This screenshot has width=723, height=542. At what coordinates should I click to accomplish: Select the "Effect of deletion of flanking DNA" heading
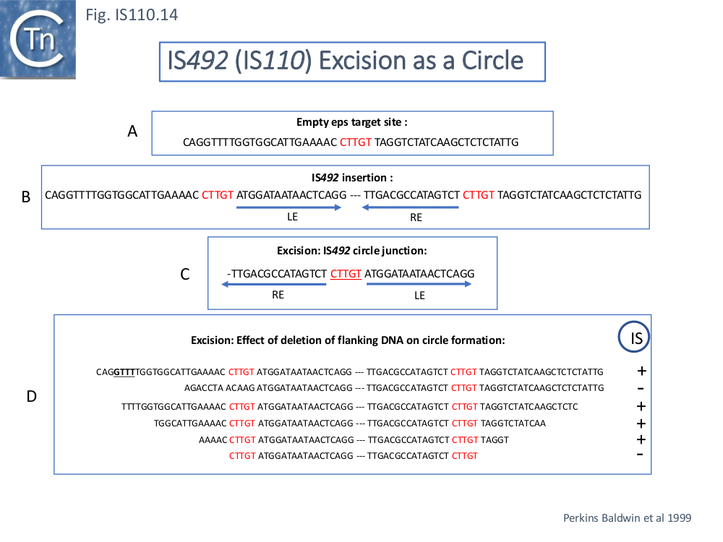point(348,340)
